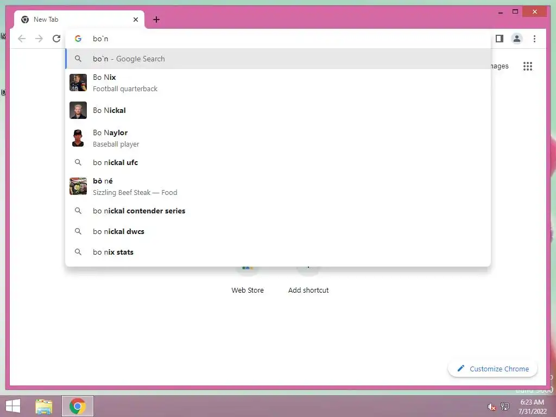Open the Chrome profile avatar
556x417 pixels.
click(517, 39)
